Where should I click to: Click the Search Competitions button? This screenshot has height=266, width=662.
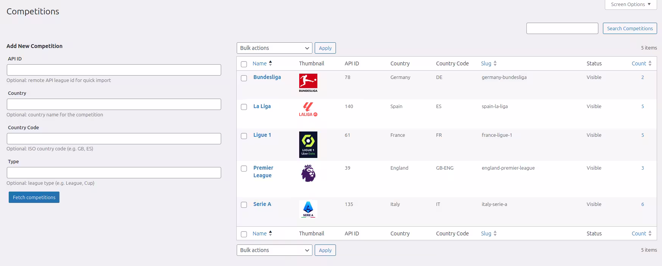629,28
